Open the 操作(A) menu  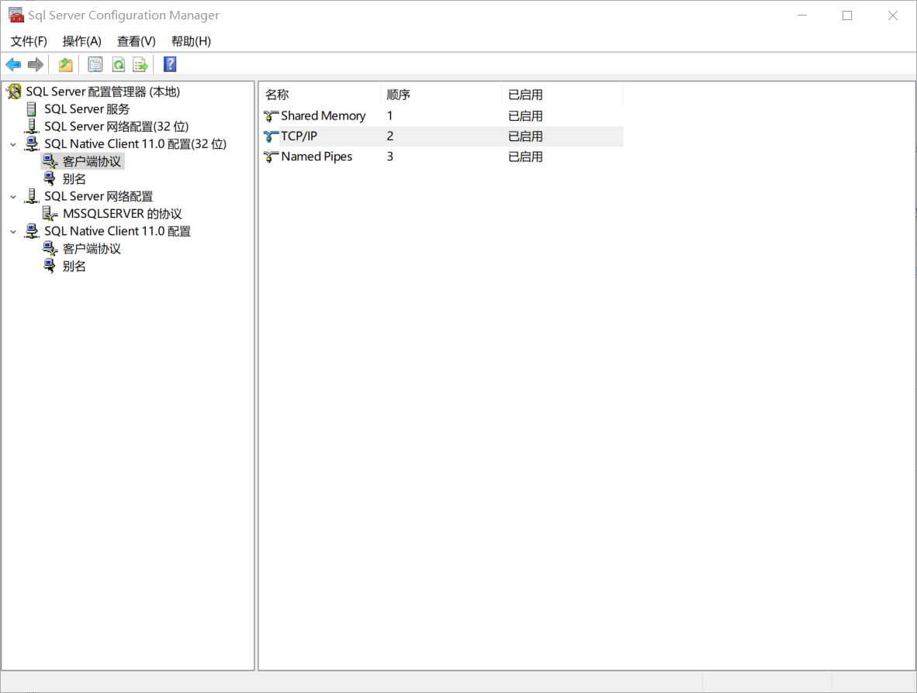click(81, 41)
